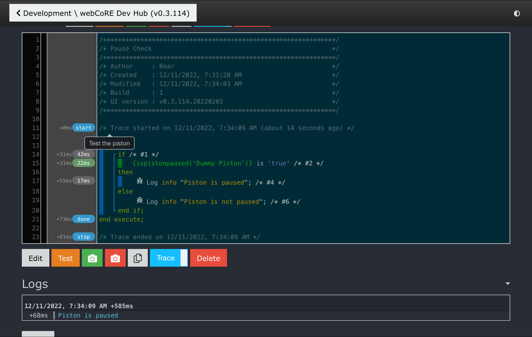532x337 pixels.
Task: Click the Logs section heading
Action: [35, 284]
